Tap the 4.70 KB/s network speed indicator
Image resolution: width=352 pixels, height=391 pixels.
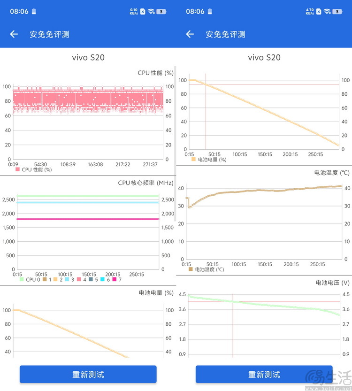coord(310,11)
